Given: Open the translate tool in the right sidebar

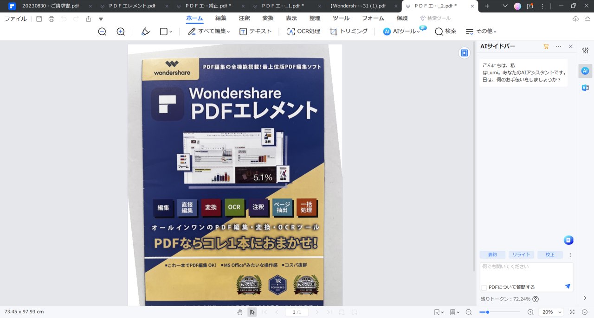Looking at the screenshot, I should 584,86.
